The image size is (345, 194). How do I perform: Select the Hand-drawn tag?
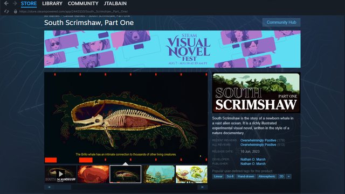tap(246, 176)
